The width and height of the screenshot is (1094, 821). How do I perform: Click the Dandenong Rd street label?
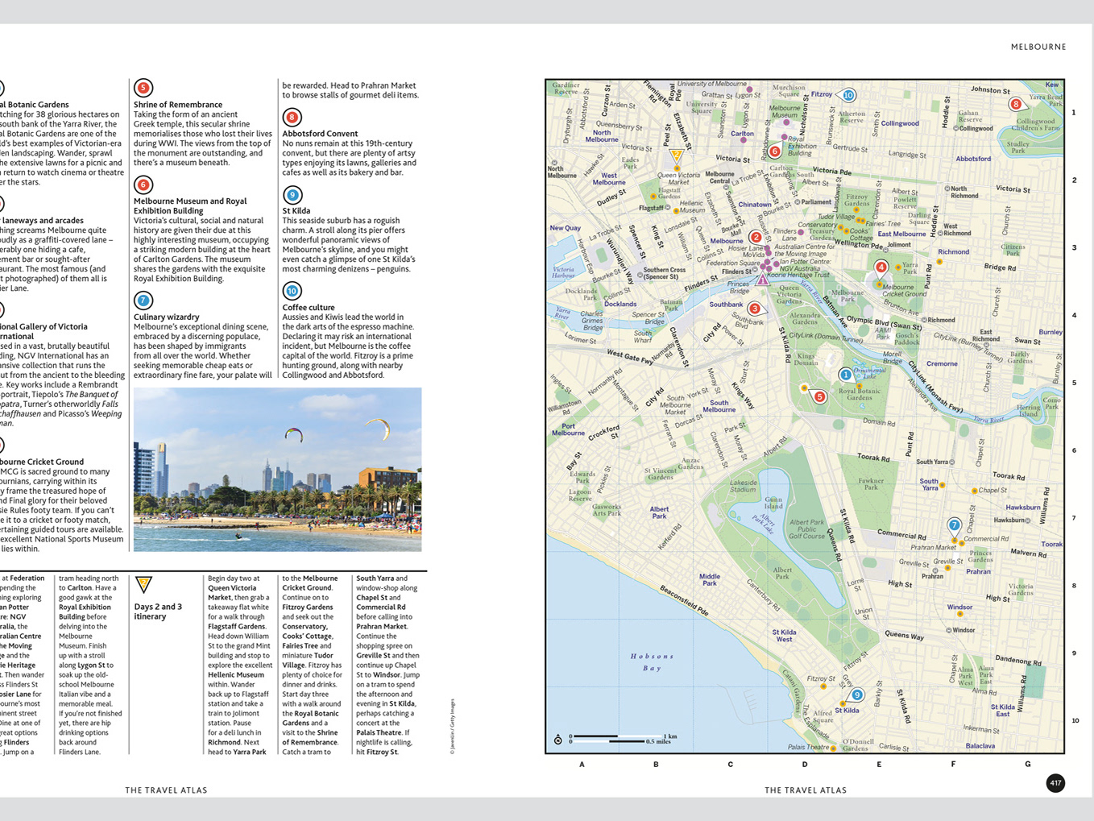pos(1018,661)
